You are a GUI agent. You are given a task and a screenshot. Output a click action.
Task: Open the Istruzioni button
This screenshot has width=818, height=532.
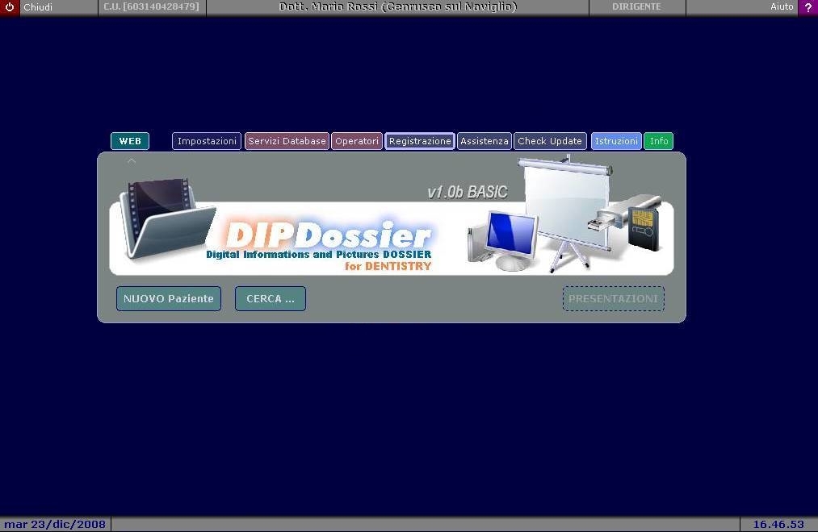coord(616,141)
